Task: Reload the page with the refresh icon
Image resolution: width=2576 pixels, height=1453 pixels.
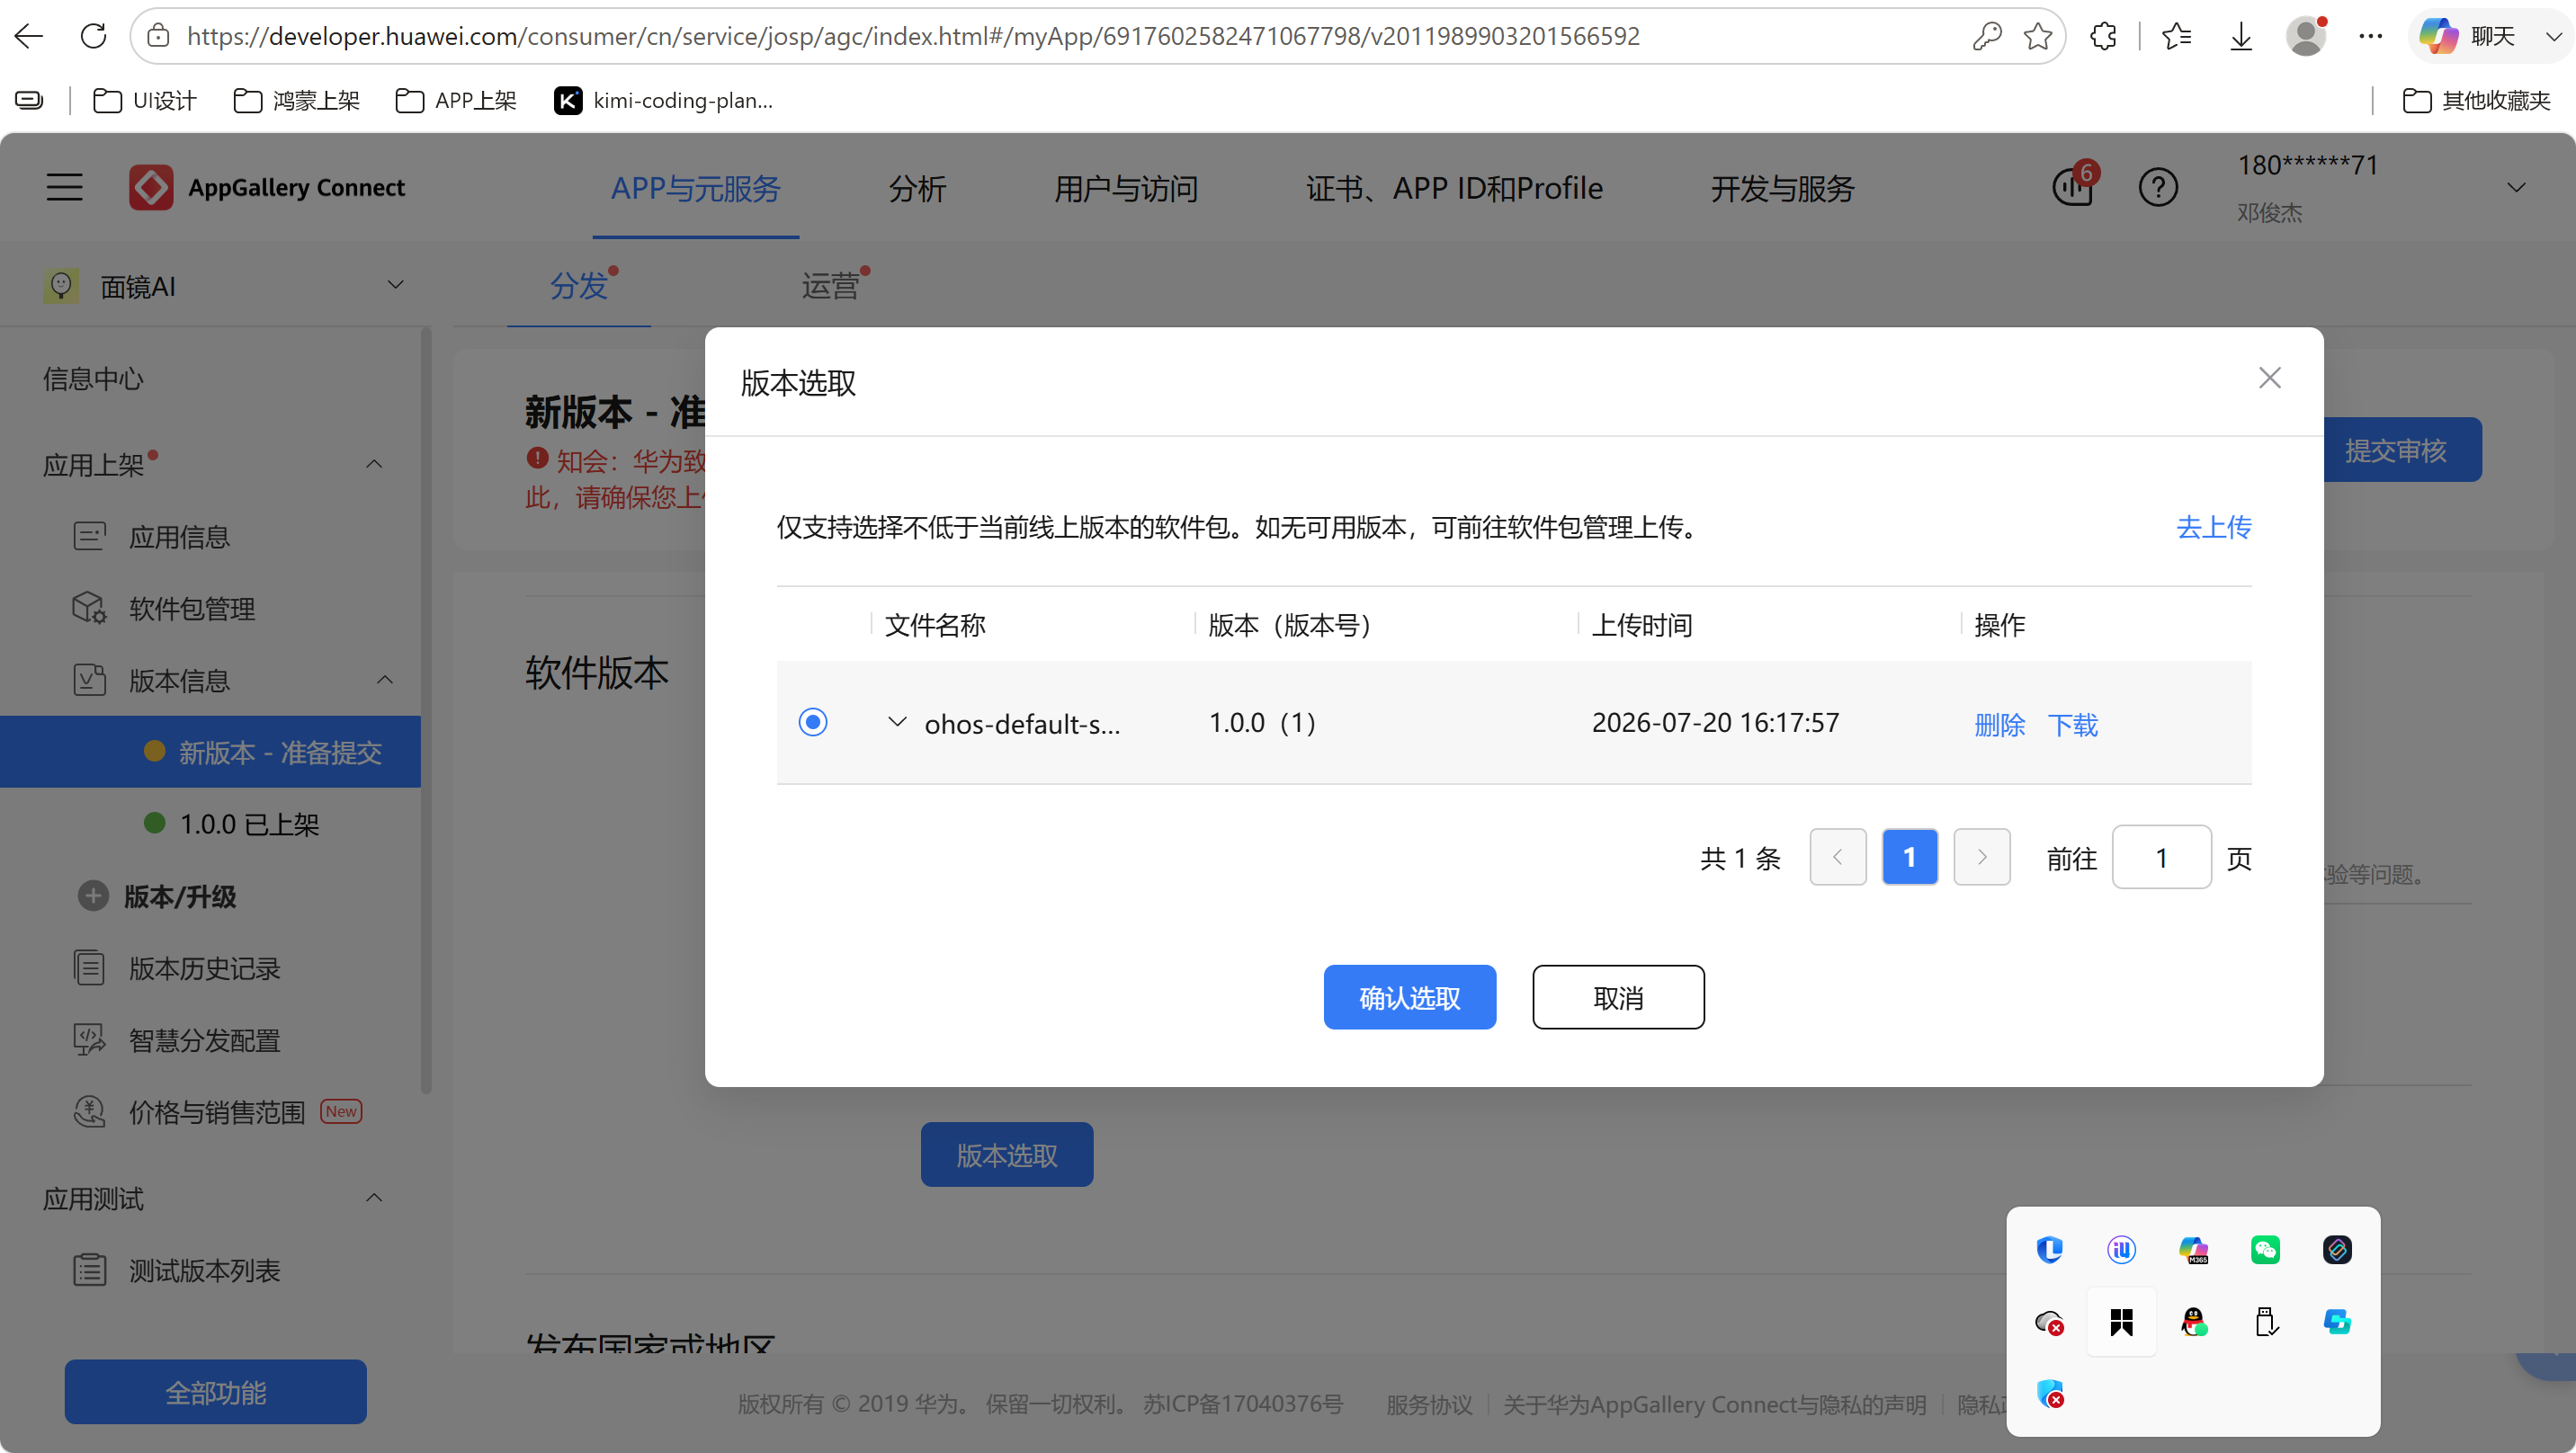Action: coord(93,36)
